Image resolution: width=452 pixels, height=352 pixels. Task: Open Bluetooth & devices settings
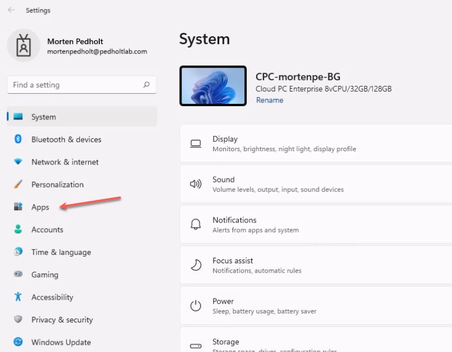click(x=82, y=139)
